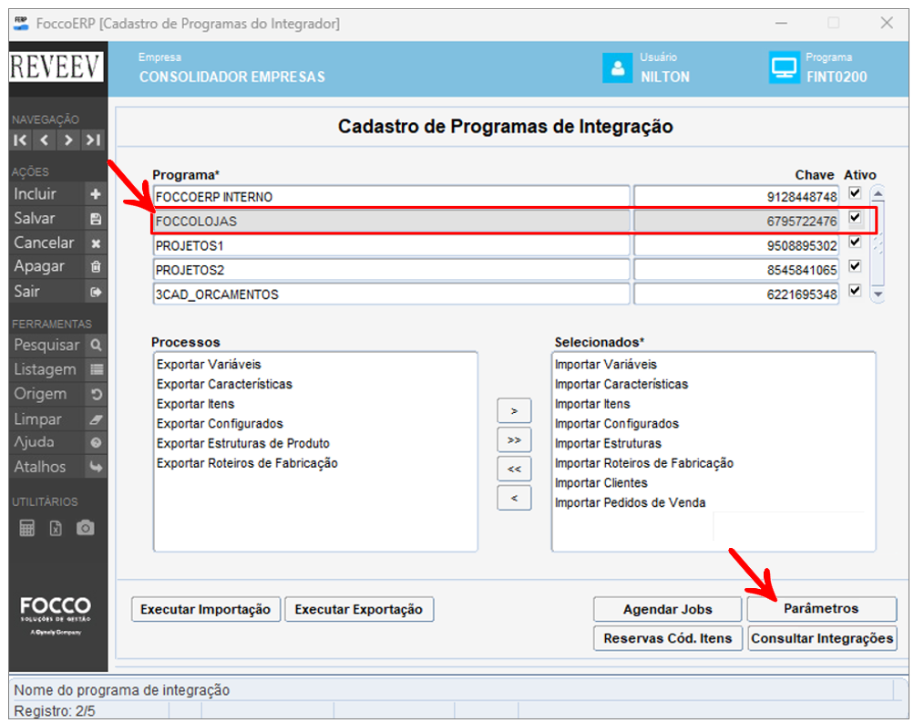Viewport: 914px width, 723px height.
Task: Click the Executar Exportação button
Action: 359,609
